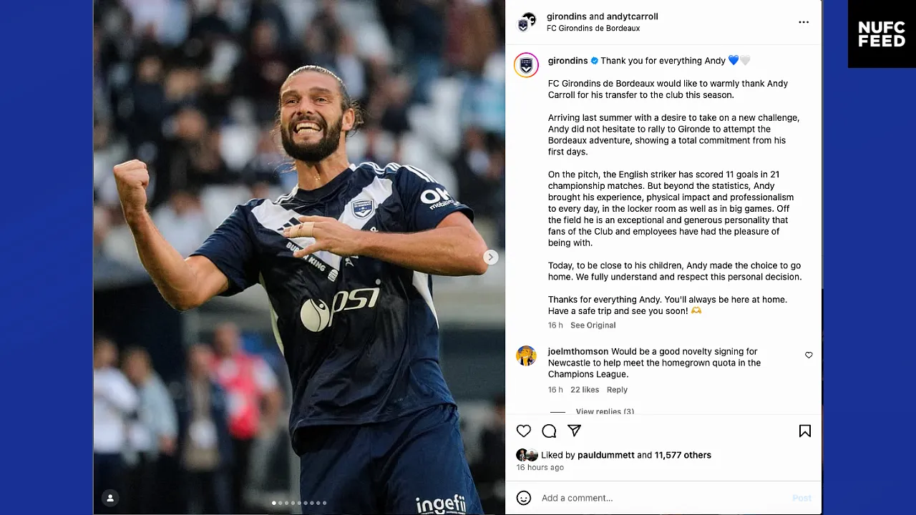Viewport: 916px width, 515px height.
Task: Select the second carousel dot indicator
Action: tap(280, 503)
